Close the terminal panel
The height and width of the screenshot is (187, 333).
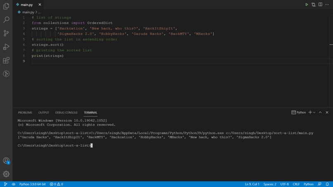click(x=327, y=112)
